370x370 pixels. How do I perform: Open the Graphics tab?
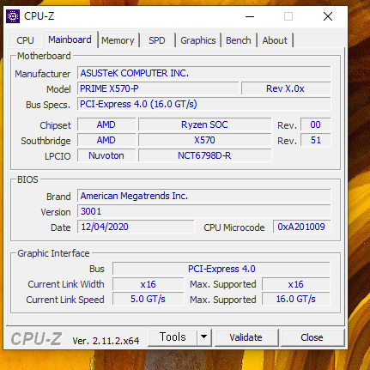pos(198,40)
